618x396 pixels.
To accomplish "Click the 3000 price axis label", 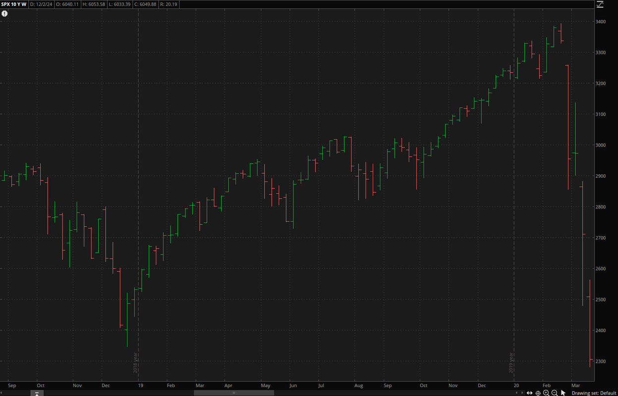I will pos(601,145).
